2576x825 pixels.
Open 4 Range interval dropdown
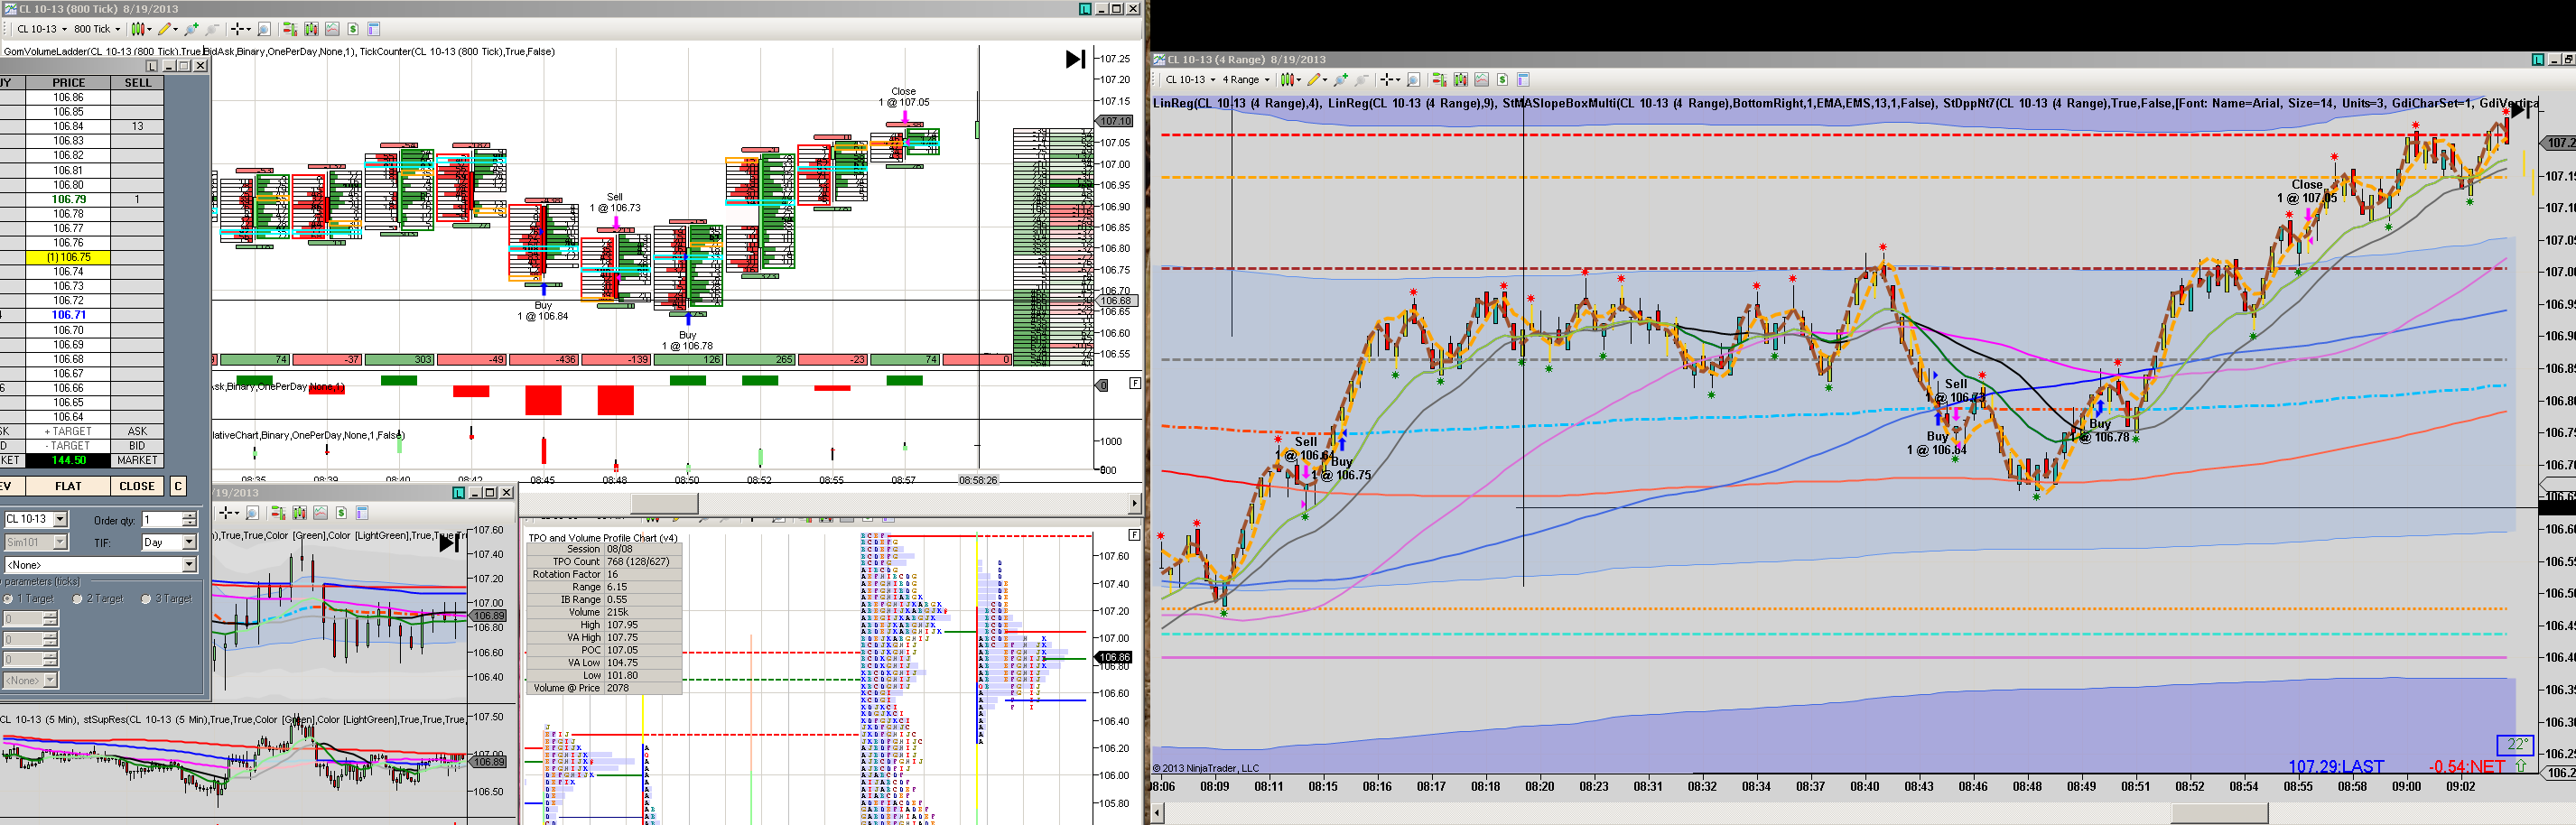coord(1267,80)
